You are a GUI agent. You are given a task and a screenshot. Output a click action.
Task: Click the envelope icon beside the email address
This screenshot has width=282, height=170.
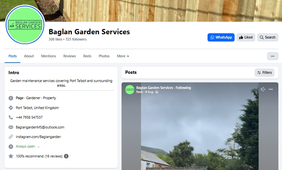click(x=11, y=127)
